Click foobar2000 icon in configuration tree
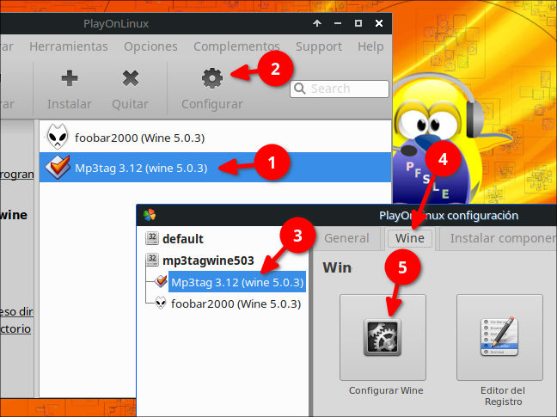The width and height of the screenshot is (557, 417). [161, 303]
